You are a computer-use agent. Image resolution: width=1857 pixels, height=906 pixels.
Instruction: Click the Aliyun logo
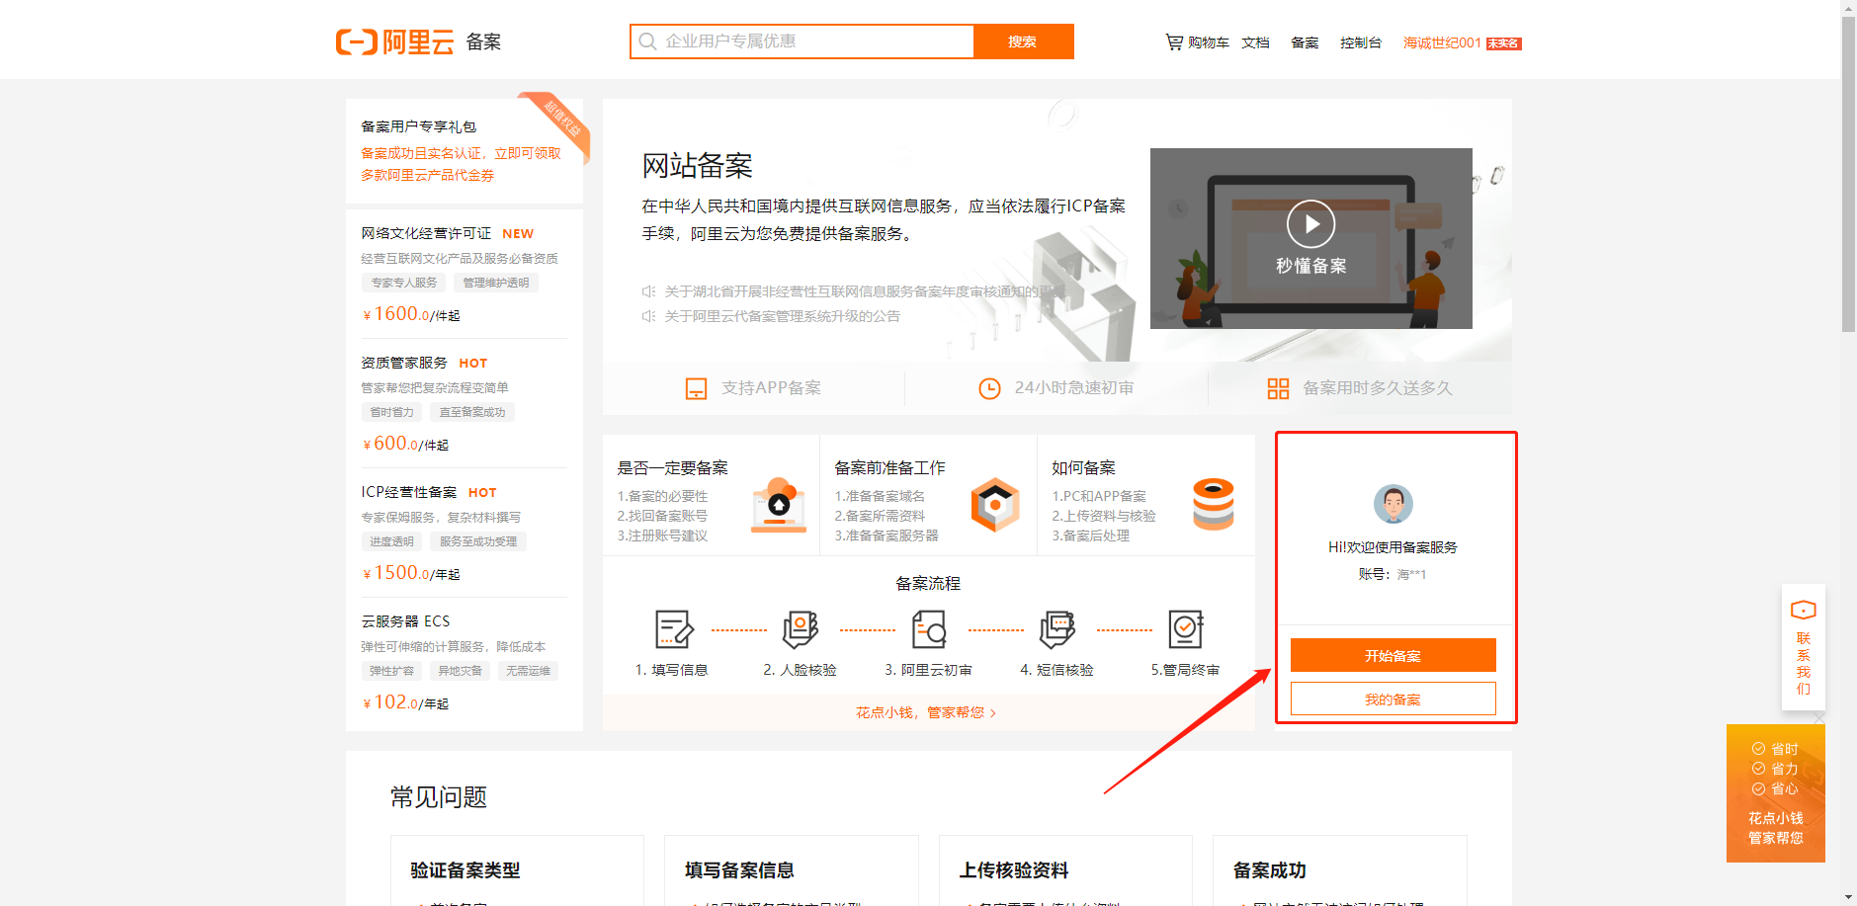394,41
